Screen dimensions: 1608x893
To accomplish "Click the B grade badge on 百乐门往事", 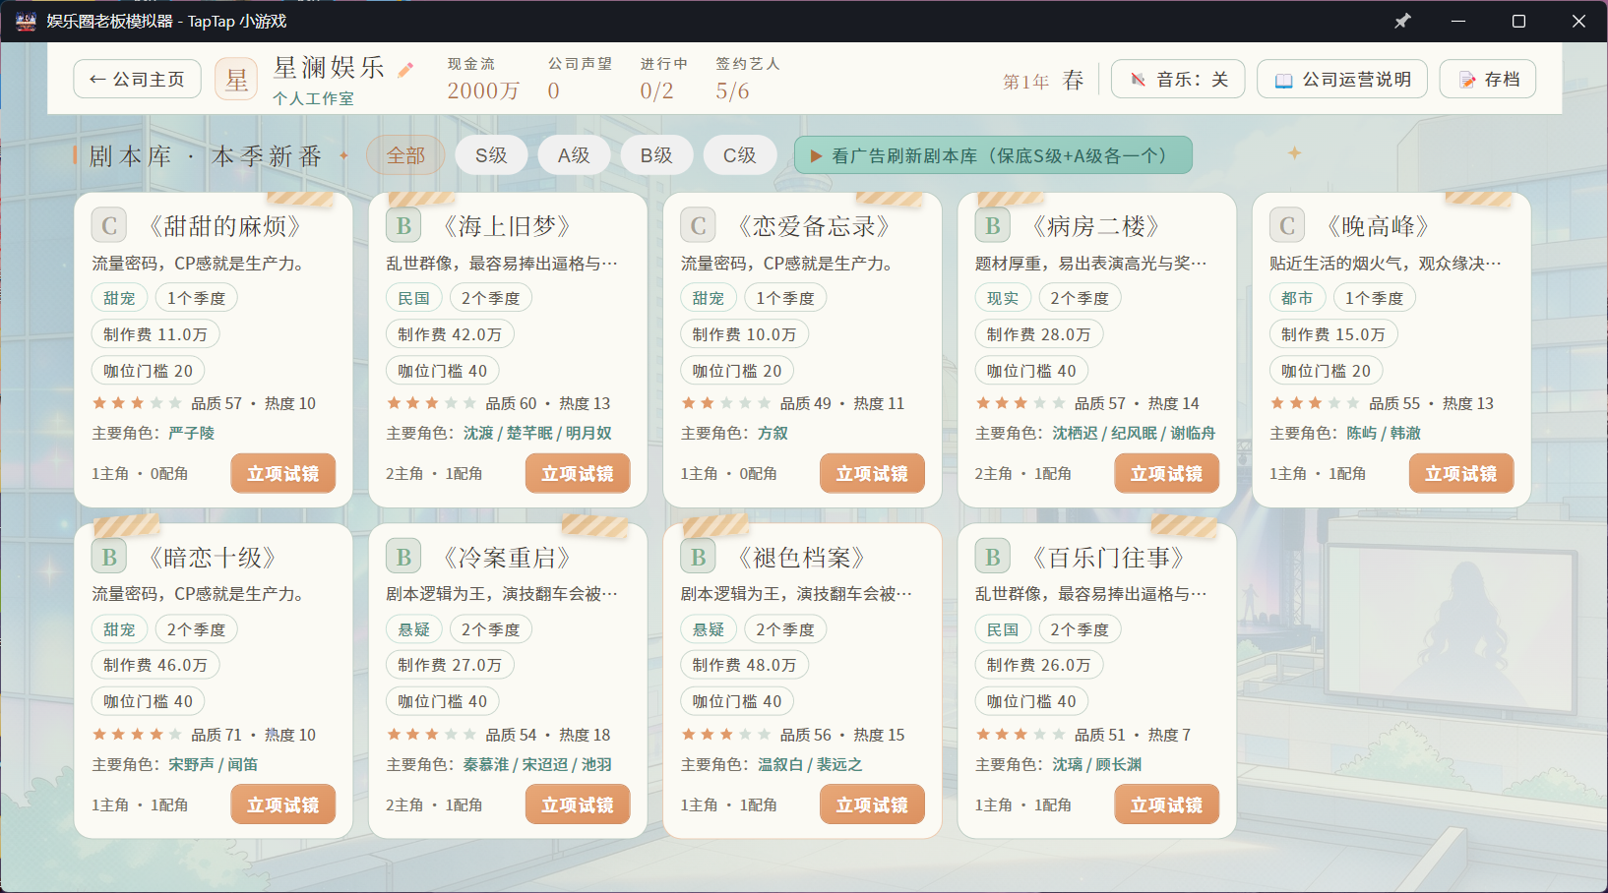I will 992,558.
